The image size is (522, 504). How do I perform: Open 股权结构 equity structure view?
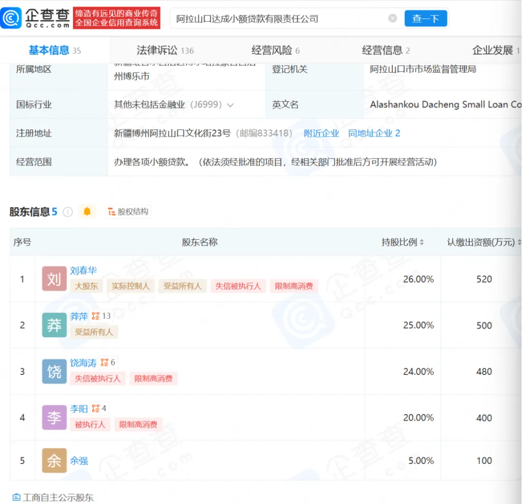(x=128, y=212)
